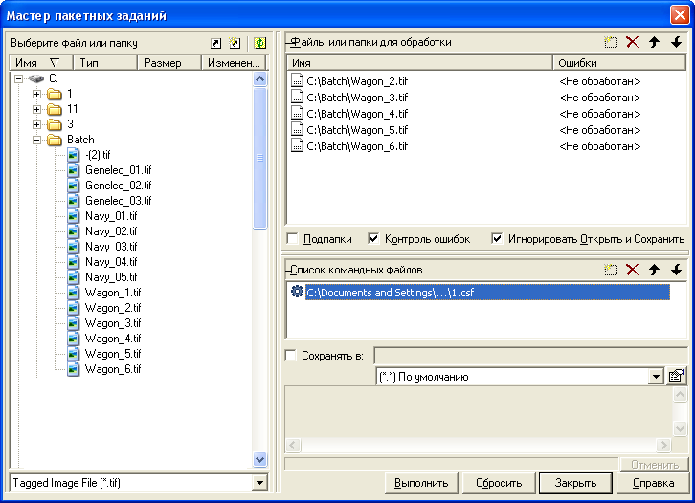The width and height of the screenshot is (695, 503).
Task: Move file down in the files-for-processing list
Action: click(x=676, y=42)
